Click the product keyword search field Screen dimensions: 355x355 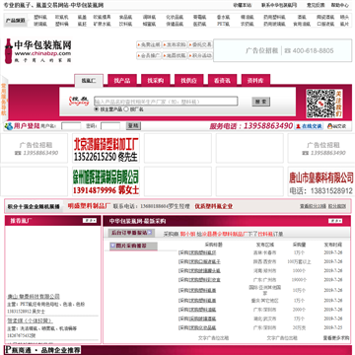[166, 102]
